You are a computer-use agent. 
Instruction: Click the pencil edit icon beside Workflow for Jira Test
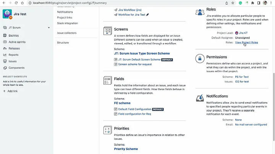click(147, 15)
